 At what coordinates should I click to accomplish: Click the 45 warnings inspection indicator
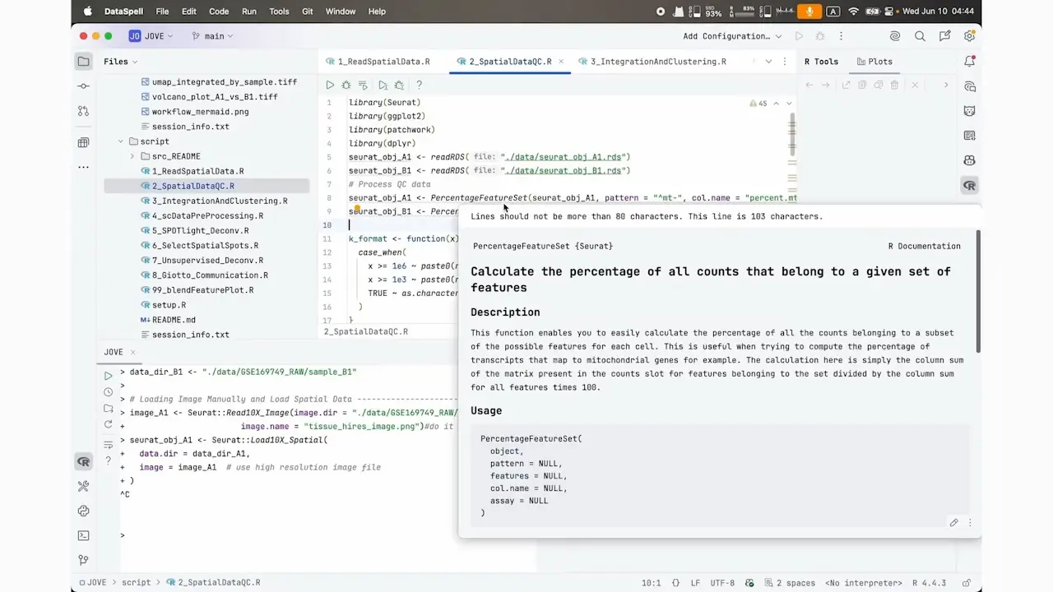tap(758, 104)
